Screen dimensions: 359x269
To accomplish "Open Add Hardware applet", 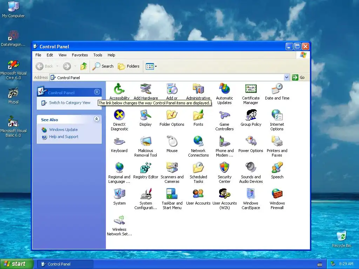I will coord(145,89).
